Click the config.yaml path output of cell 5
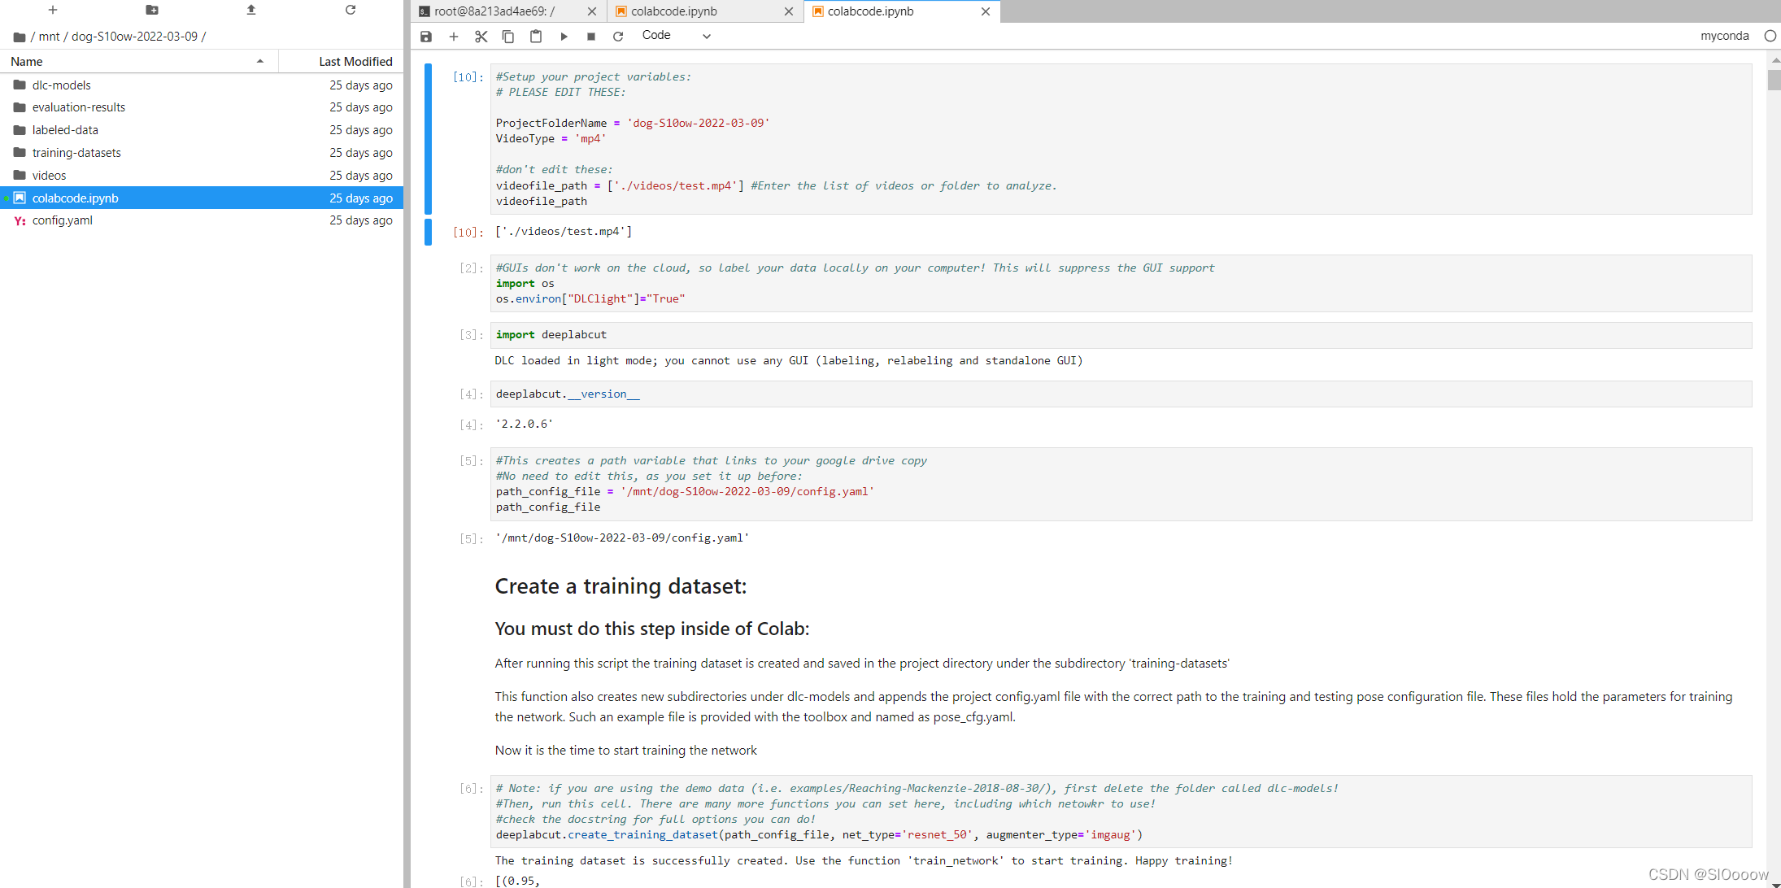1781x888 pixels. (x=622, y=538)
